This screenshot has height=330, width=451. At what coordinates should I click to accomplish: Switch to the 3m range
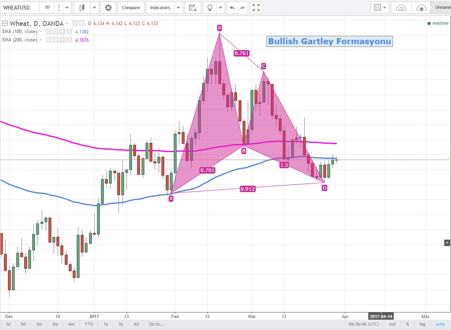pos(55,324)
